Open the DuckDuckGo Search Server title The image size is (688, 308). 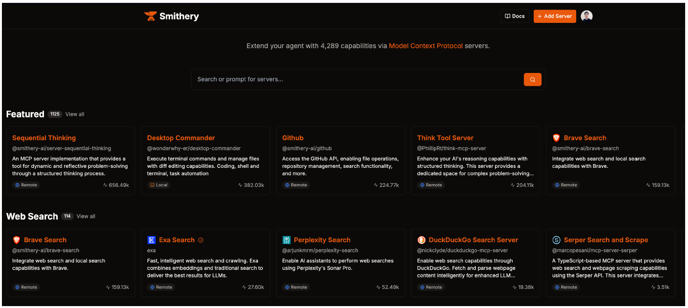473,240
